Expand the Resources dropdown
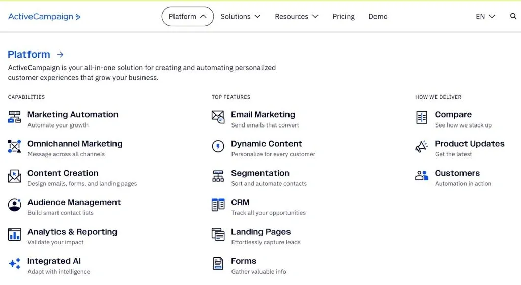521x285 pixels. 297,17
